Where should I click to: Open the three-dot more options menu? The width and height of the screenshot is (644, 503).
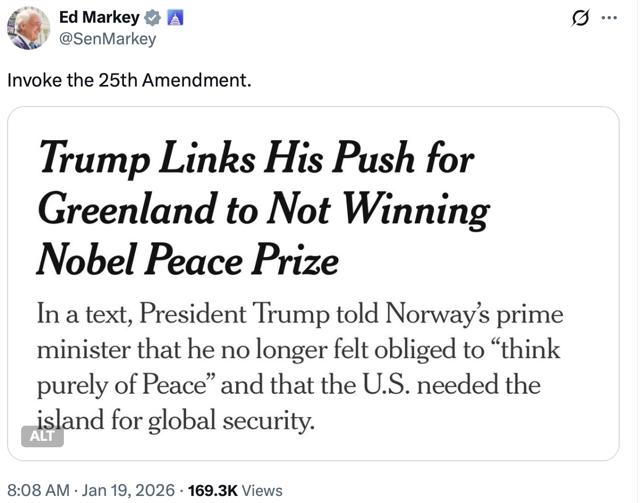click(x=609, y=19)
